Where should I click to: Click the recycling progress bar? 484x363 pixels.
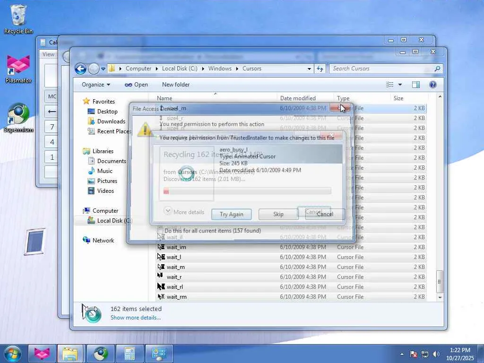pyautogui.click(x=247, y=191)
